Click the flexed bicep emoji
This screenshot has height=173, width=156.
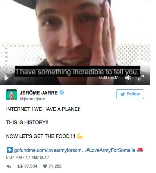point(80,136)
